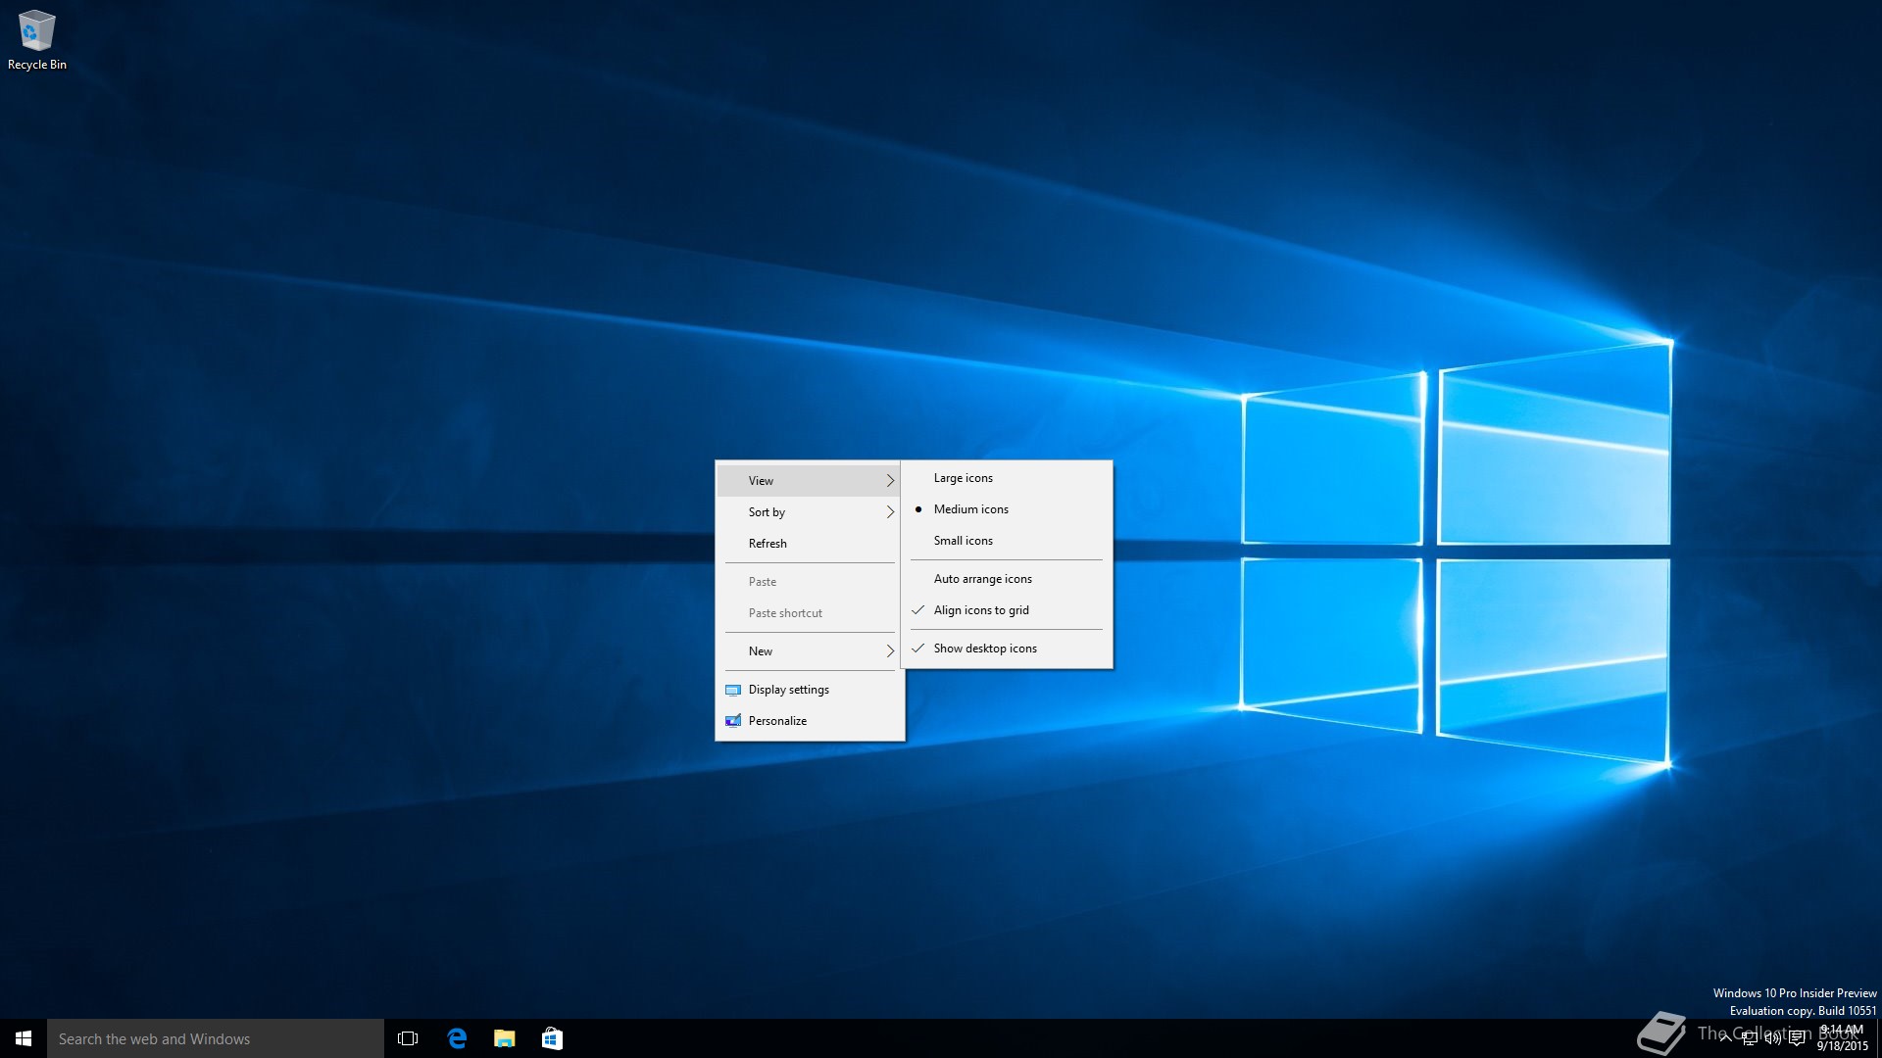Show hidden system tray icons
The height and width of the screenshot is (1058, 1882).
[1725, 1038]
